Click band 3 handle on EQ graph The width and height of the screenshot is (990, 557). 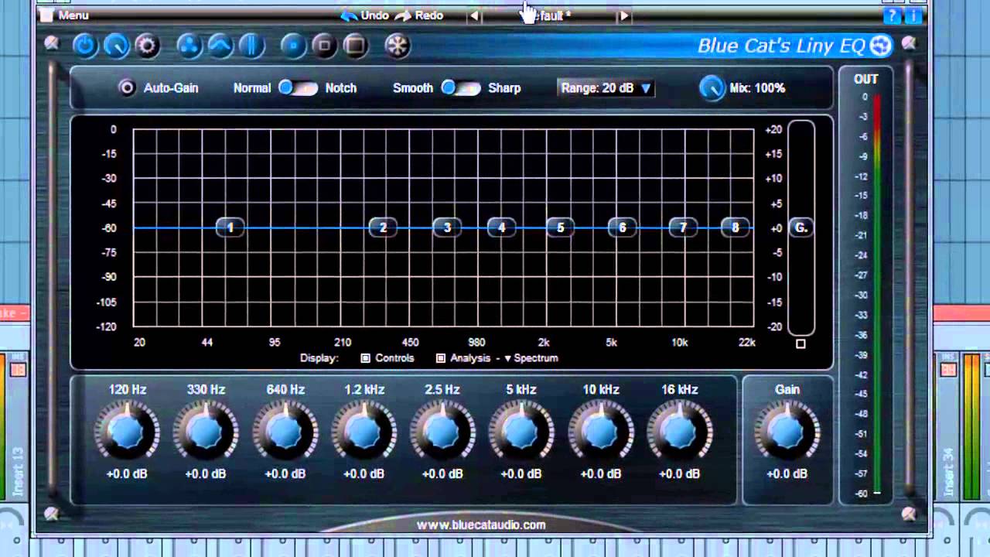447,227
